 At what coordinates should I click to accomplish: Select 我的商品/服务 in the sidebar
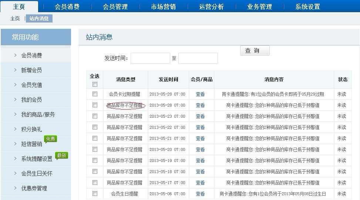tap(38, 114)
